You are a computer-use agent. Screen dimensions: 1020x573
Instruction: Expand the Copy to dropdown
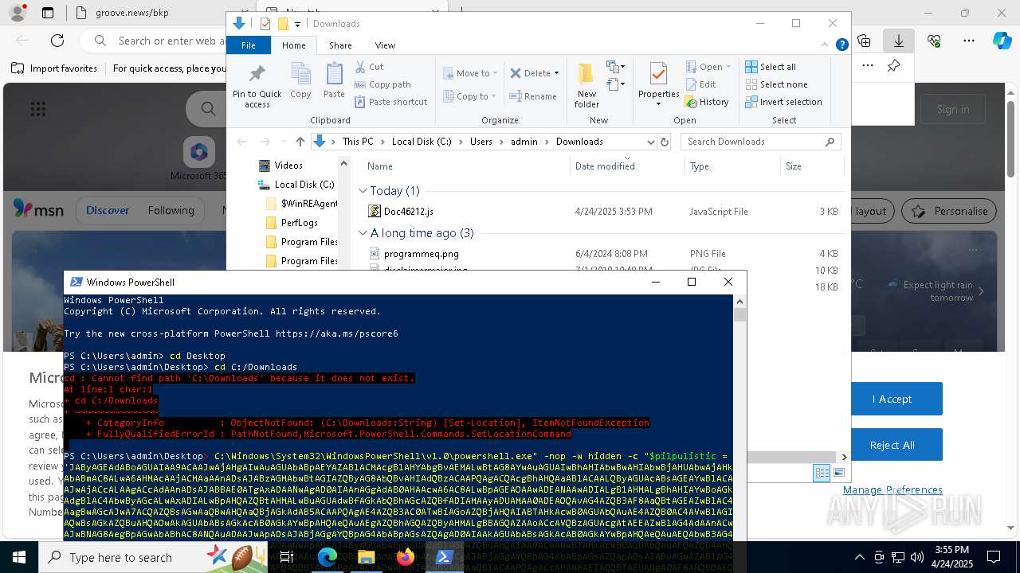point(495,96)
